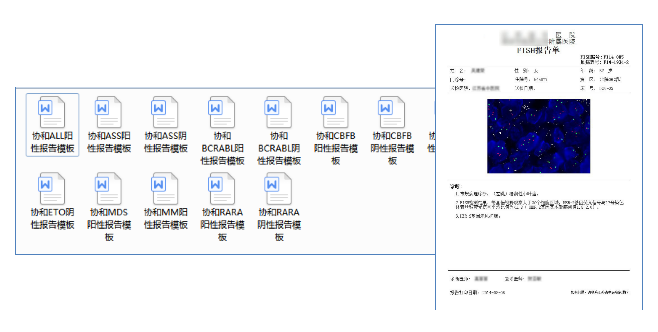
Task: Open the 协和CBFB阴性报告模板 document
Action: pos(392,112)
